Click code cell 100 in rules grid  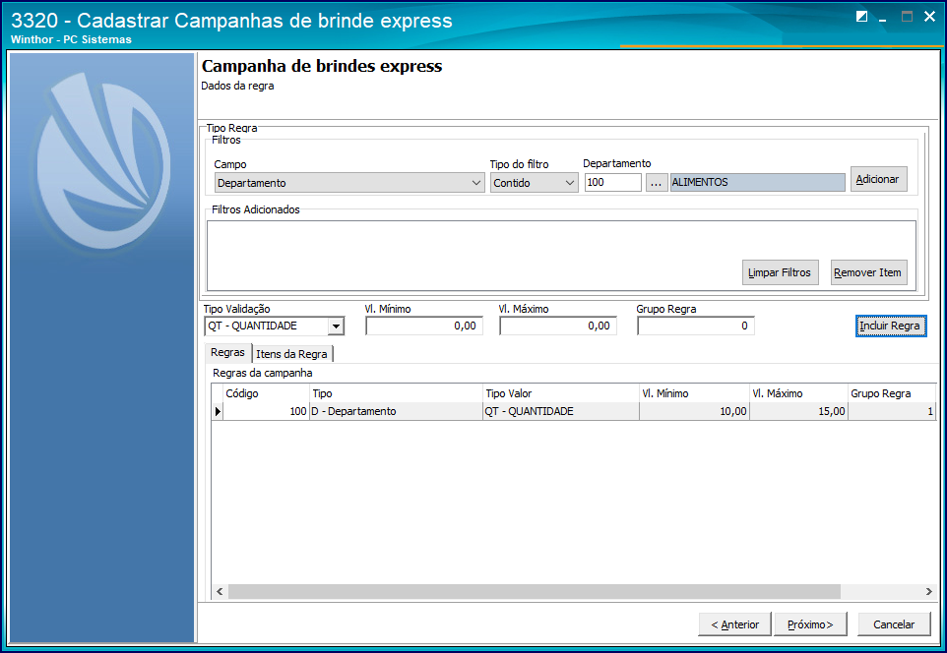click(266, 412)
